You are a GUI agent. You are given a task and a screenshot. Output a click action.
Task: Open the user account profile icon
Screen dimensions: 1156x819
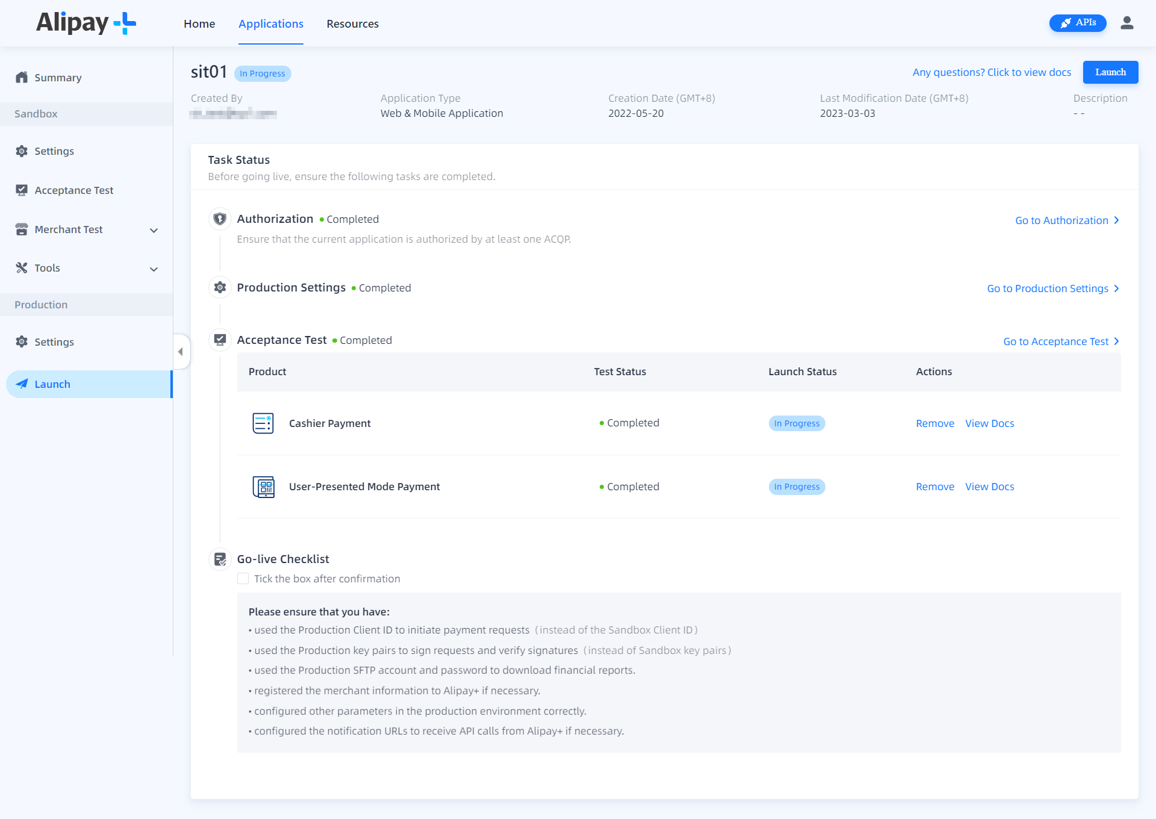[x=1128, y=23]
